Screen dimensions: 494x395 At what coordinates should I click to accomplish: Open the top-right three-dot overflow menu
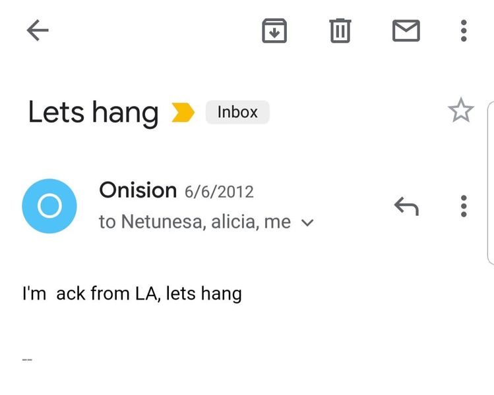tap(464, 30)
